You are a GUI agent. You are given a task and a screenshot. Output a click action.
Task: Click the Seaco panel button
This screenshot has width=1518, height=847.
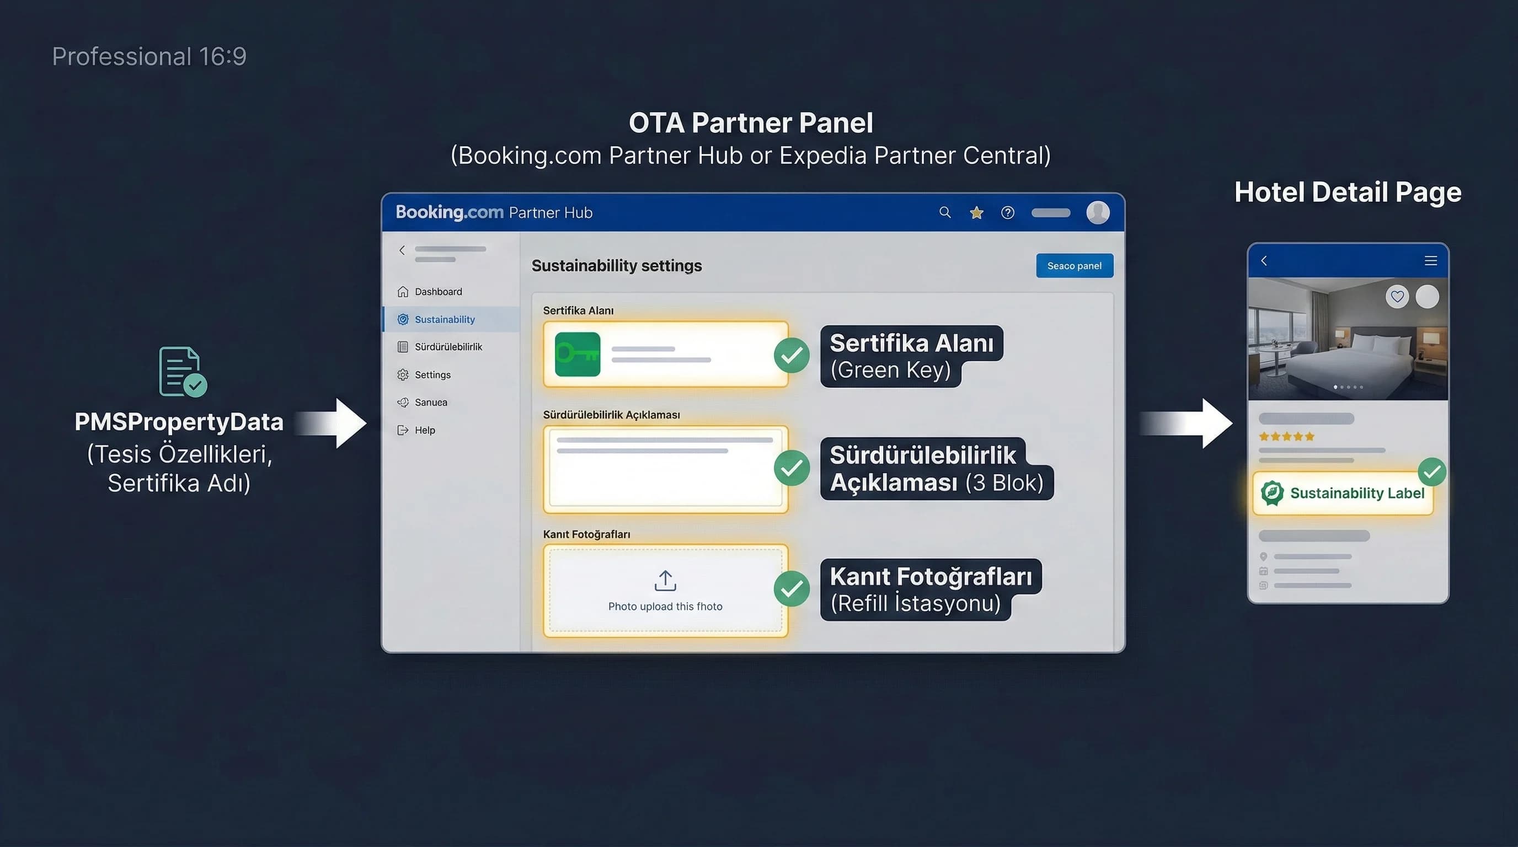1075,266
